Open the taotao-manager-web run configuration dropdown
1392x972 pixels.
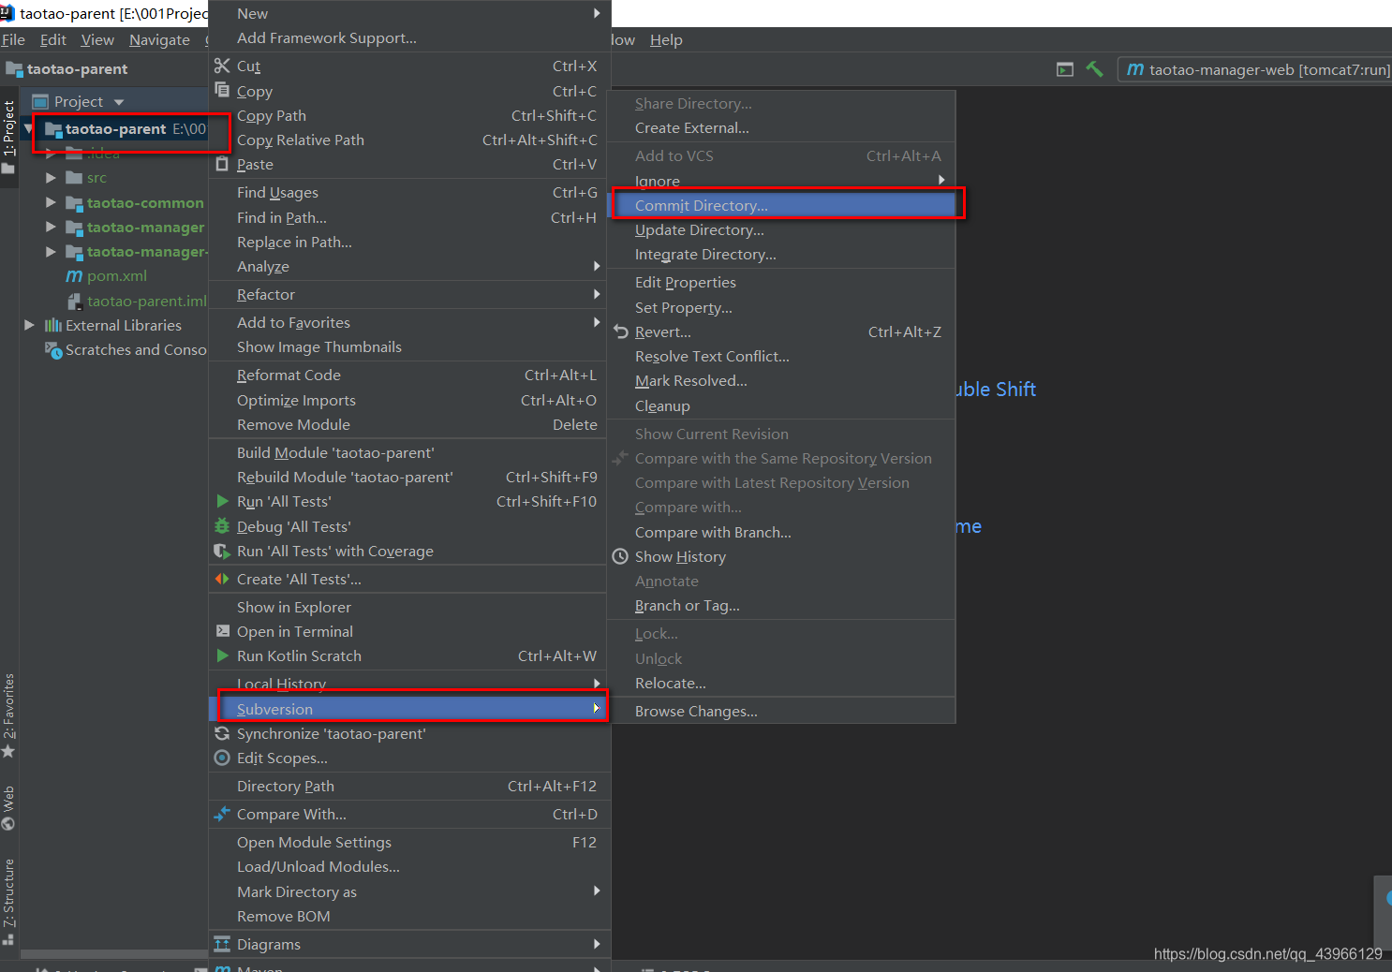tap(1255, 69)
